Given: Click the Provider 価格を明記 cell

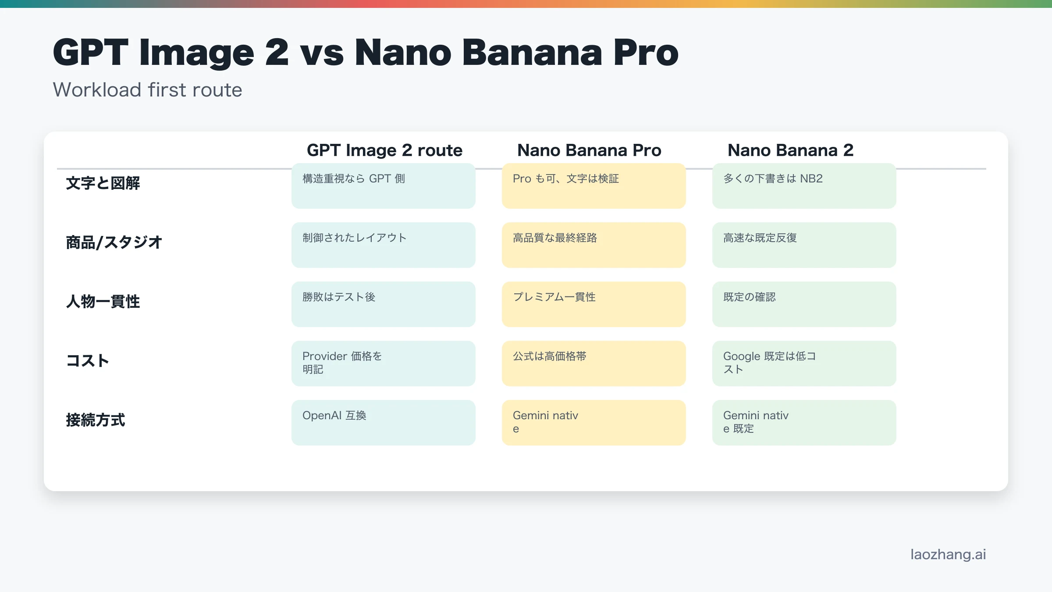Looking at the screenshot, I should coord(383,364).
